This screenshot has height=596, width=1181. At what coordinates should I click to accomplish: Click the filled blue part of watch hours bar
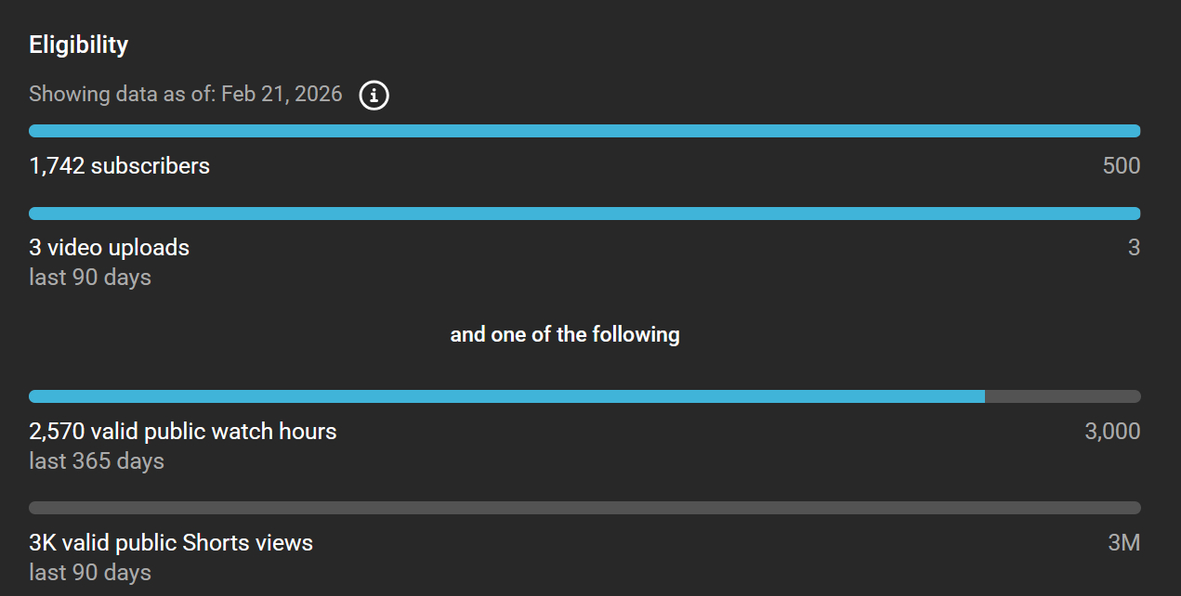[x=506, y=396]
